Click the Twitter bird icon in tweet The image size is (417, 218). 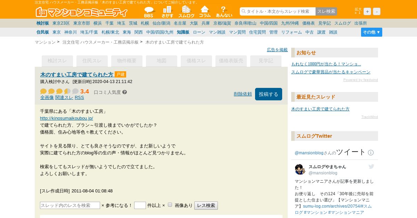click(x=371, y=167)
